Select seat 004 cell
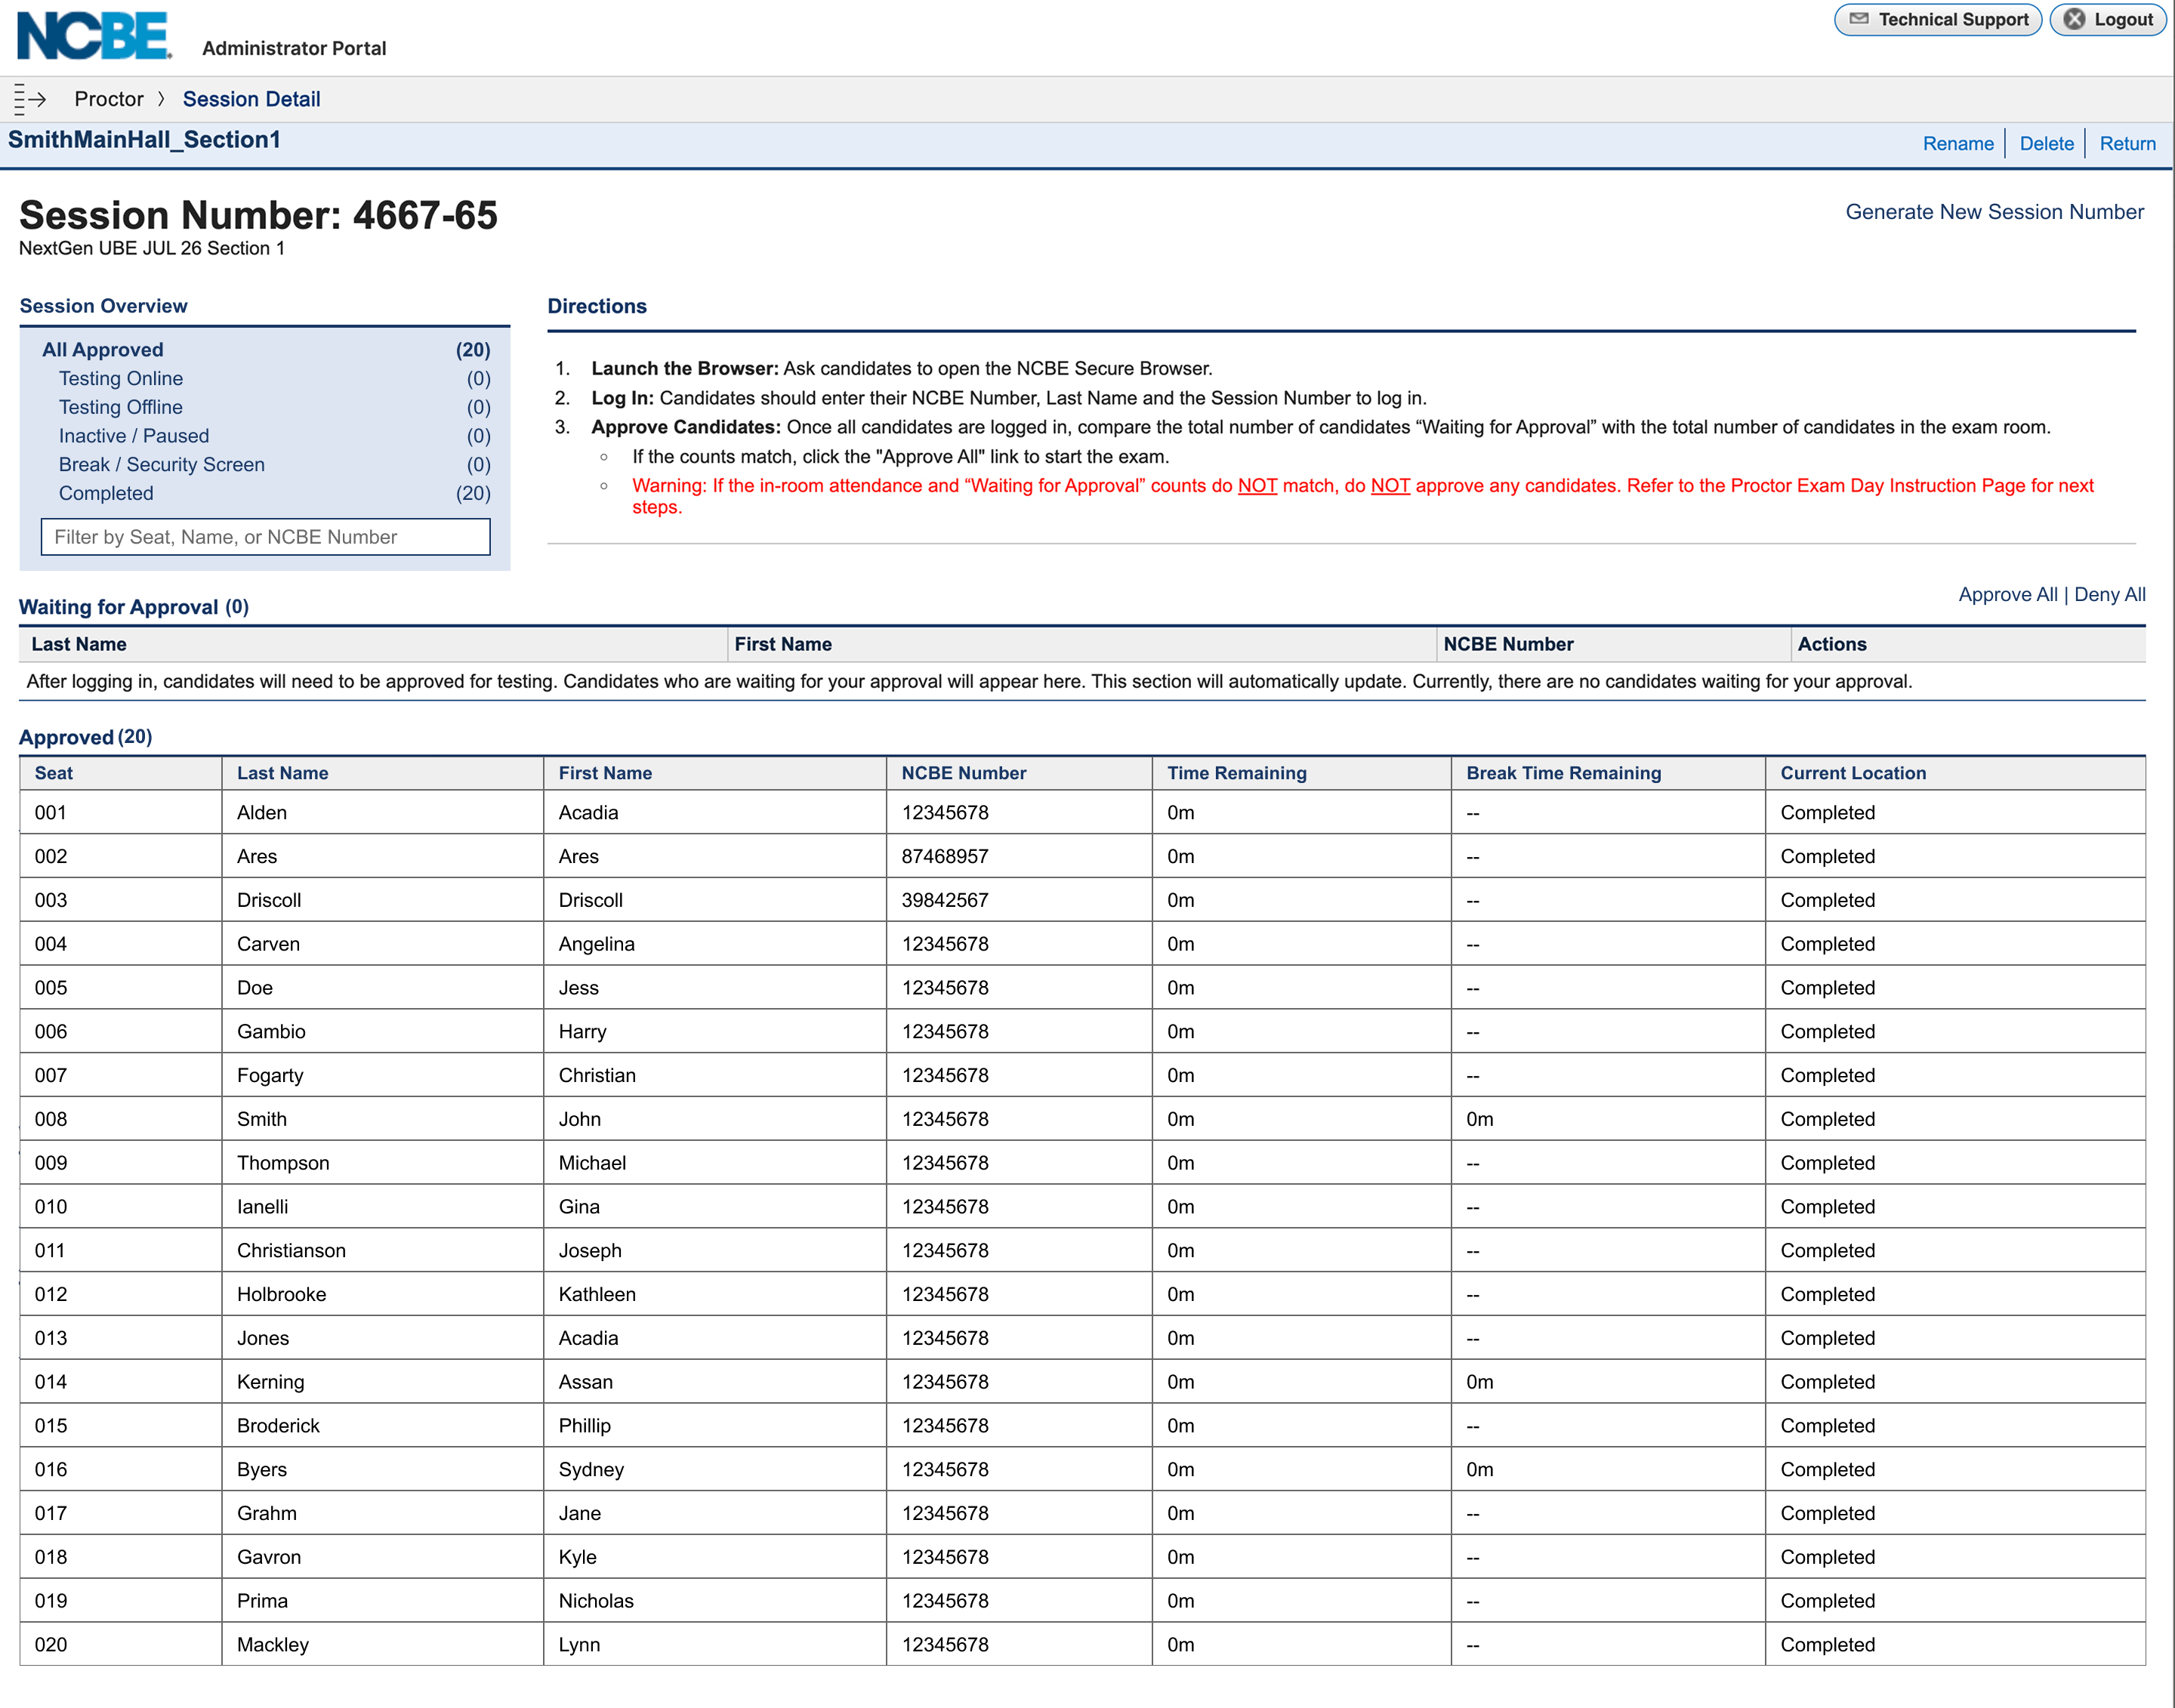 tap(121, 944)
